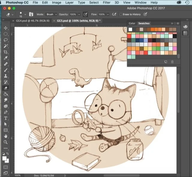The width and height of the screenshot is (192, 177).
Task: Select the Elliptical Marquee tool
Action: pyautogui.click(x=6, y=34)
